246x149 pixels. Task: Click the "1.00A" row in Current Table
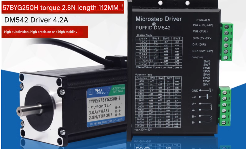tap(159, 42)
